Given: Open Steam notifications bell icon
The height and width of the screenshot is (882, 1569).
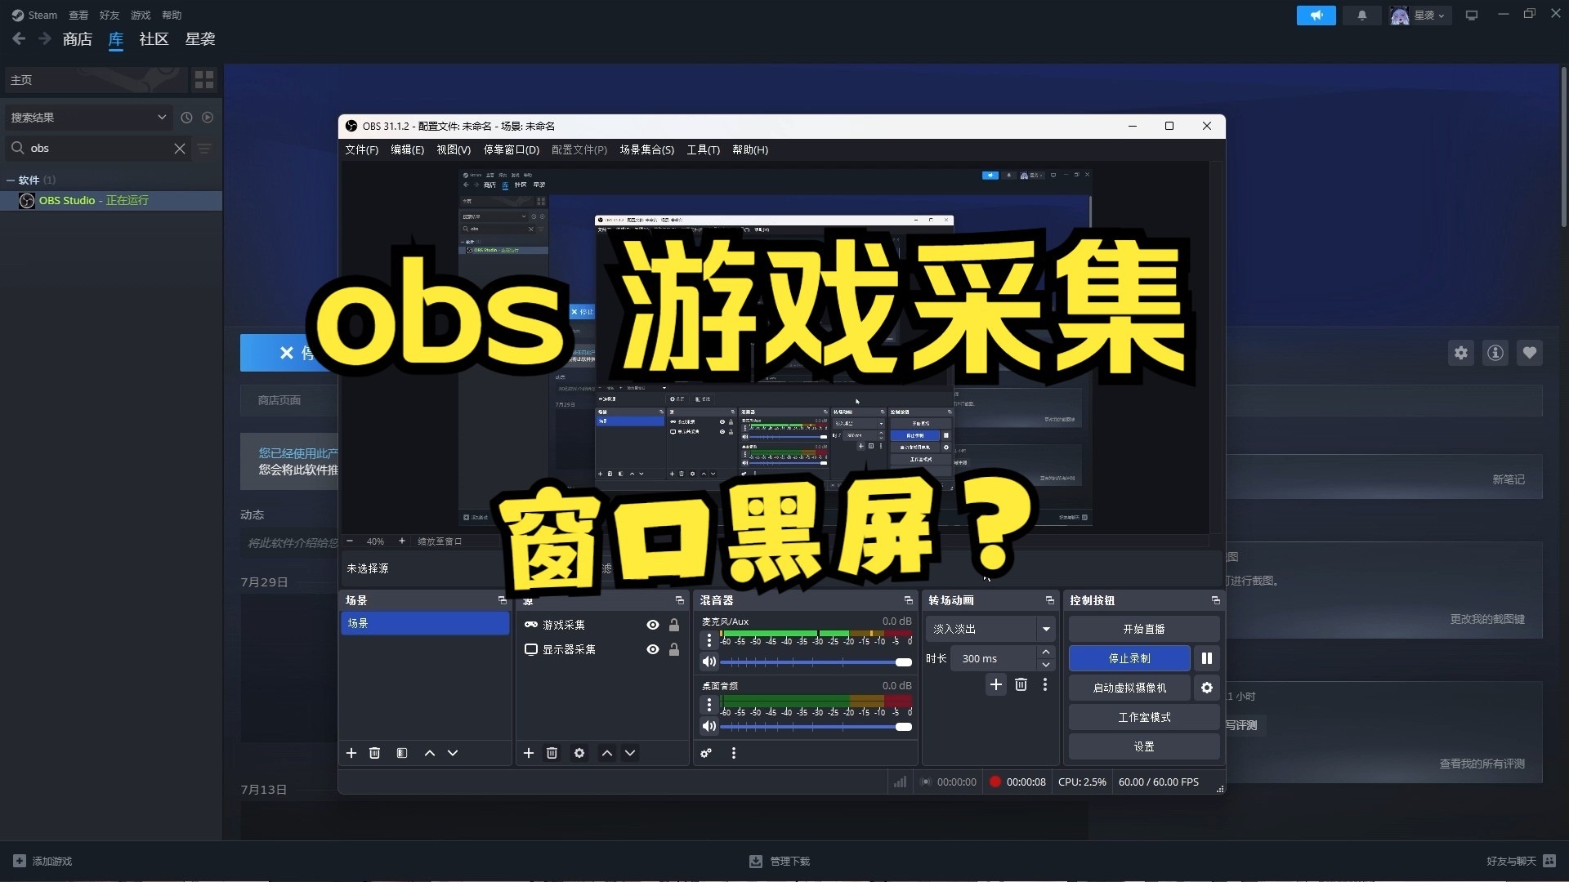Looking at the screenshot, I should 1361,16.
